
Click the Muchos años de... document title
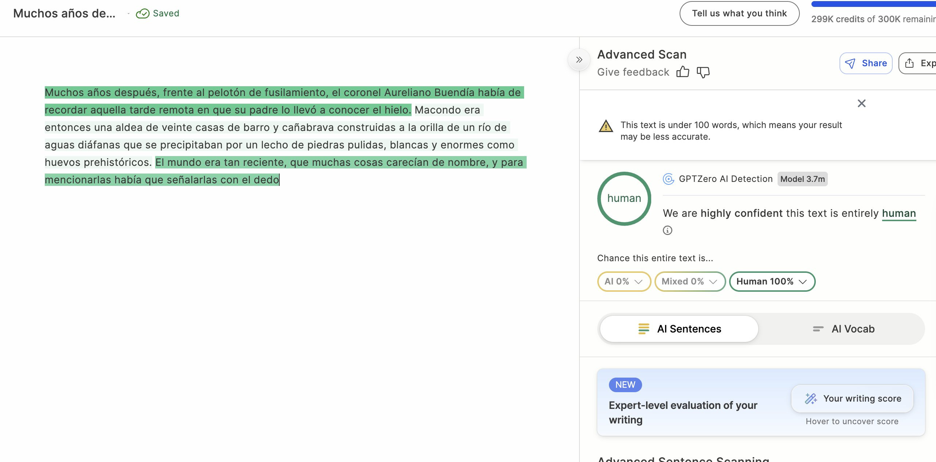(64, 13)
